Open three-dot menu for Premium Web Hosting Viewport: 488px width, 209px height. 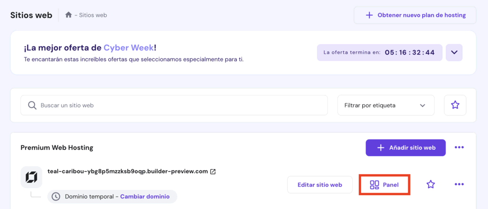tap(459, 148)
